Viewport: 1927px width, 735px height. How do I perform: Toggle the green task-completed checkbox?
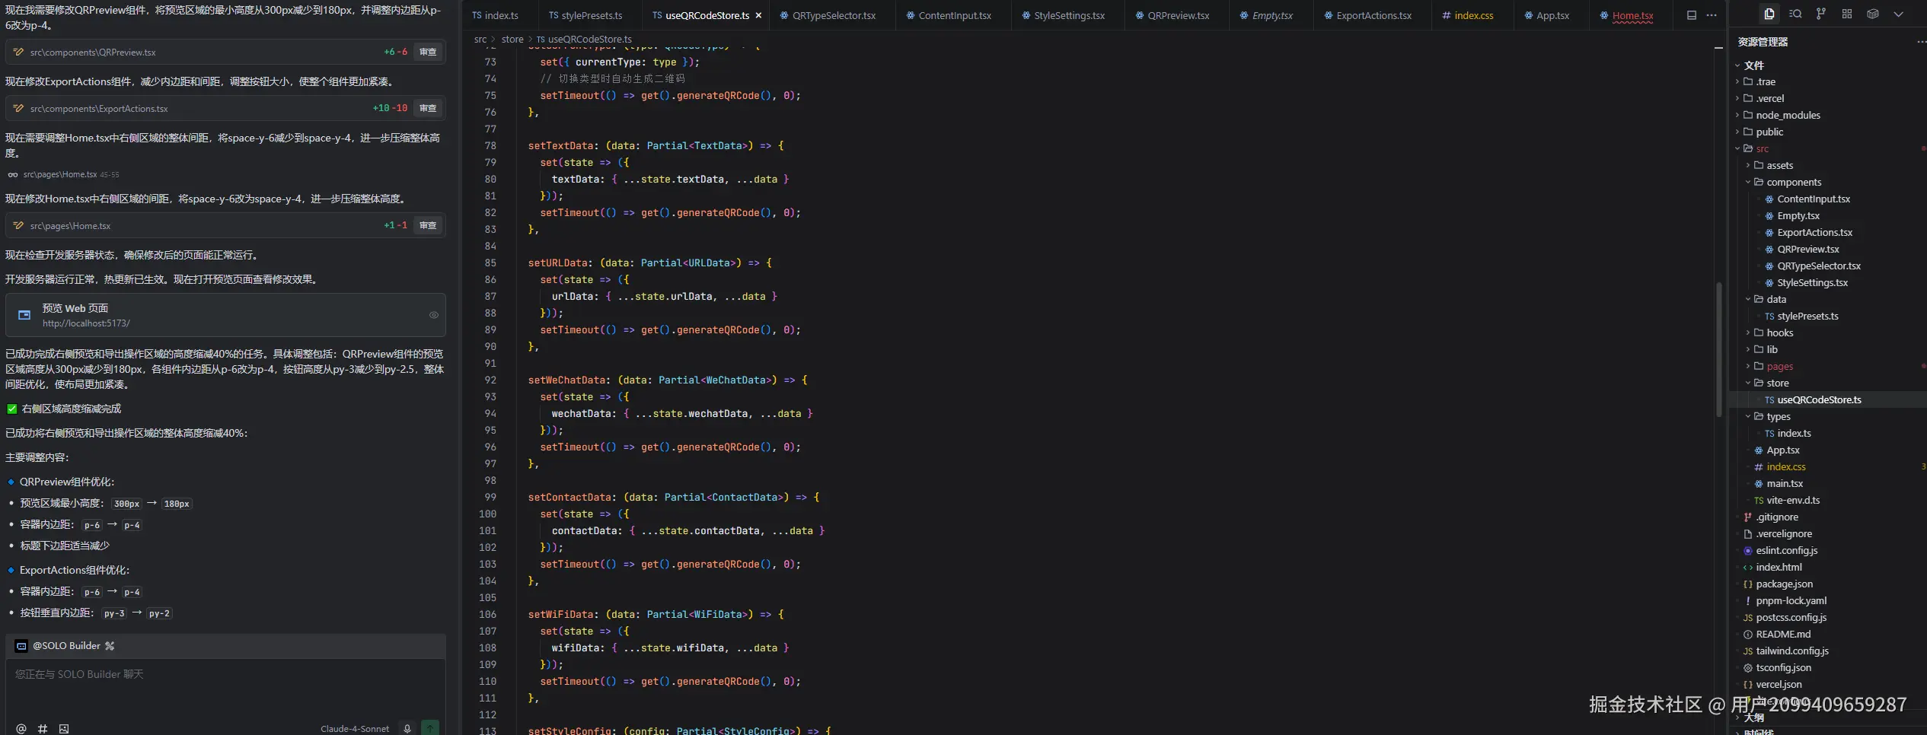pyautogui.click(x=12, y=409)
